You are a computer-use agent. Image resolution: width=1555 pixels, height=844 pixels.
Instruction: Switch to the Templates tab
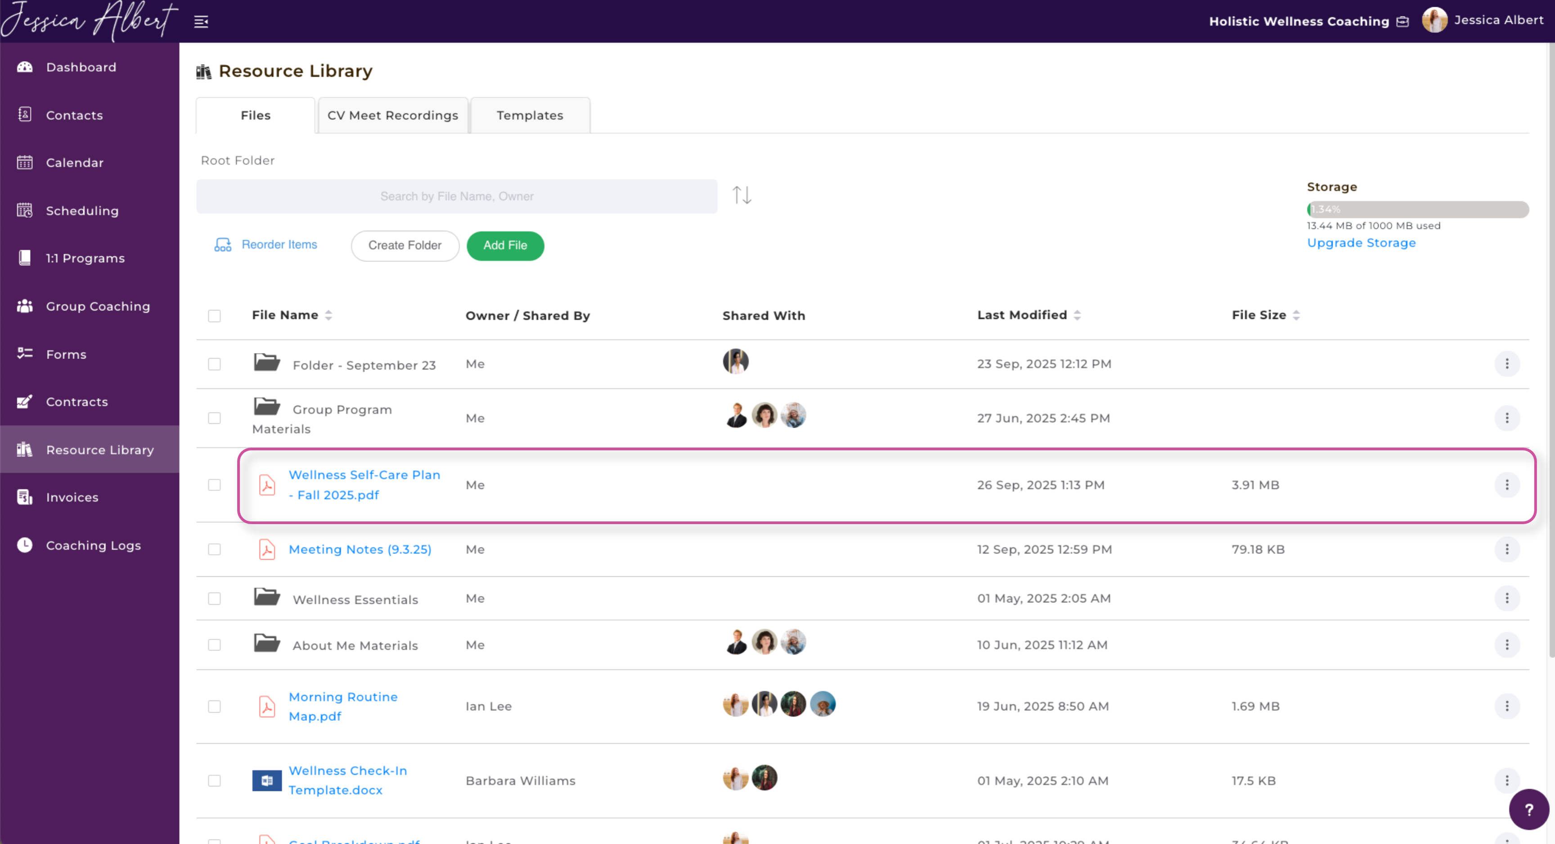point(530,115)
